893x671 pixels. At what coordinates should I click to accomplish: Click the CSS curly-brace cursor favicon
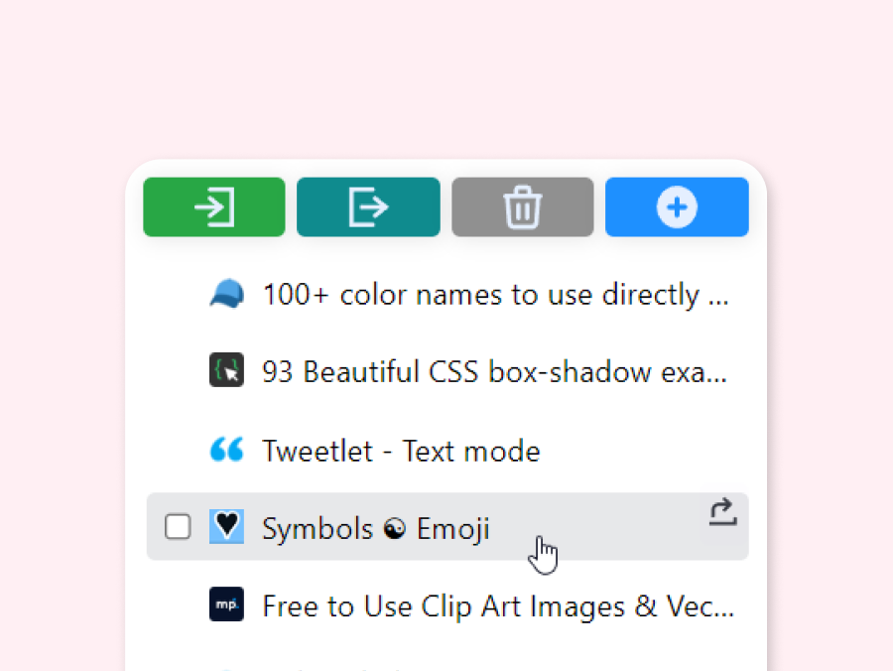pyautogui.click(x=226, y=370)
